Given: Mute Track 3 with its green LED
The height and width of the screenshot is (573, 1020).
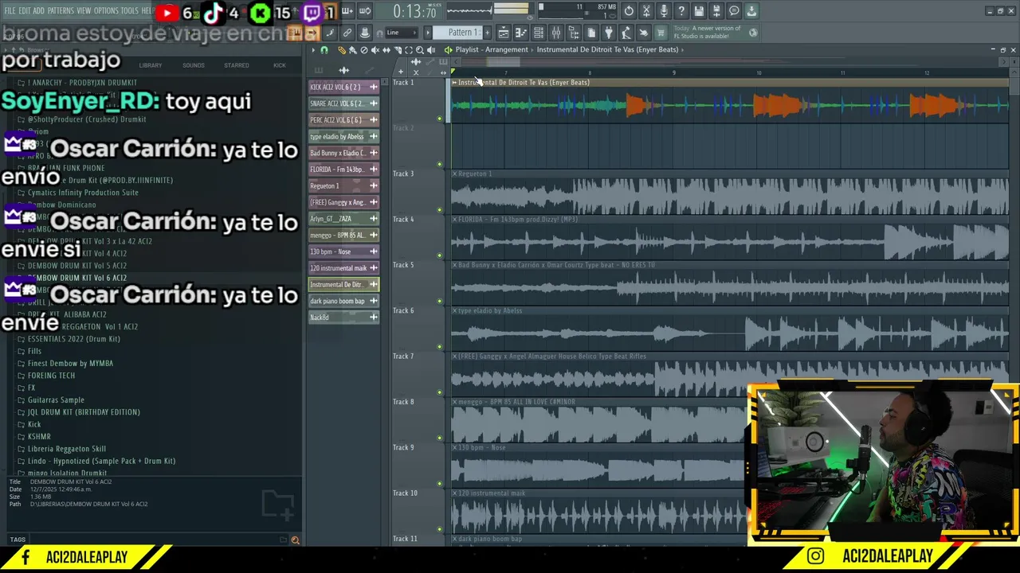Looking at the screenshot, I should pyautogui.click(x=439, y=210).
